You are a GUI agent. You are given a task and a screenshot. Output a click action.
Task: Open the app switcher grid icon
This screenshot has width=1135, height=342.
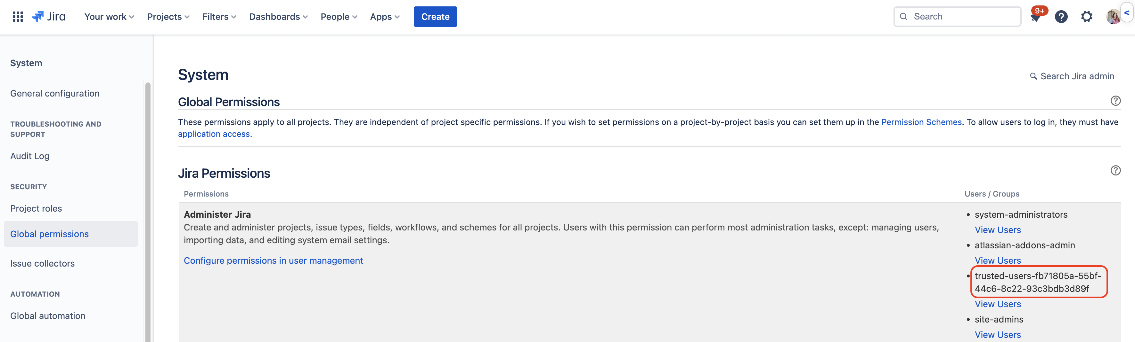18,17
